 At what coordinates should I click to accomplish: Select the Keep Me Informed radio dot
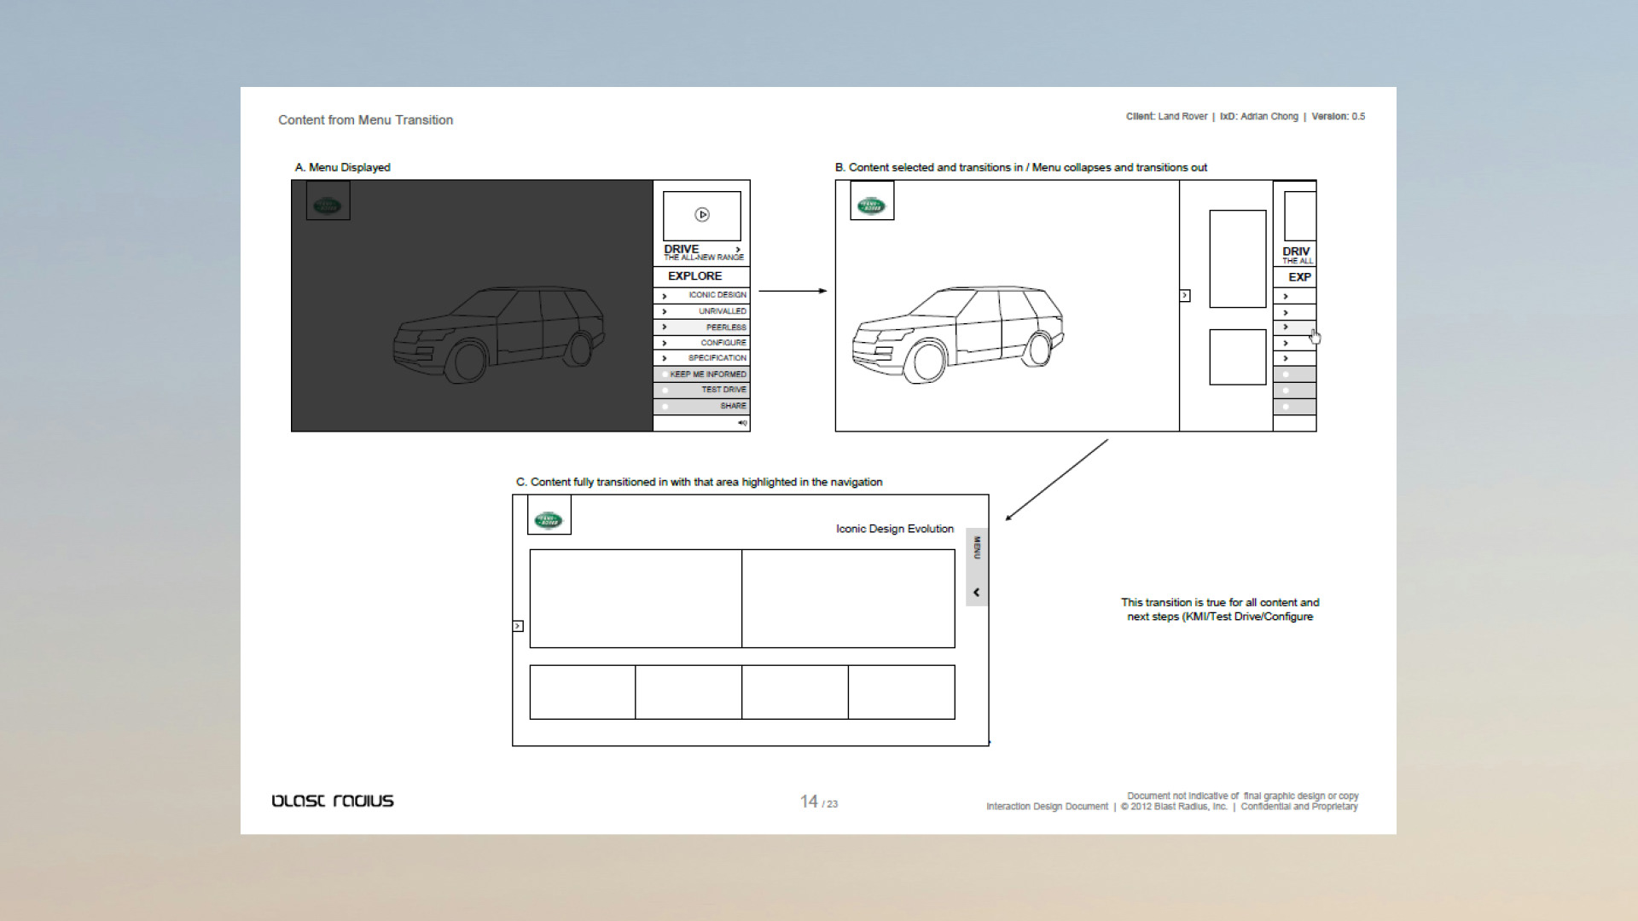click(665, 374)
